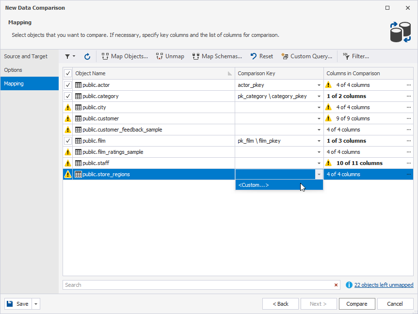Click warning icon on public.customer row

point(68,118)
